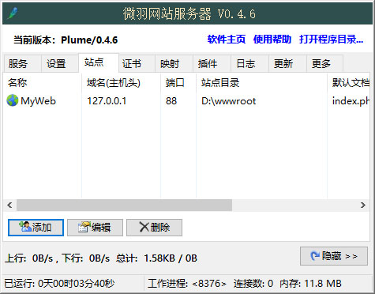
Task: Click the 域名(主机头) column header
Action: point(121,83)
